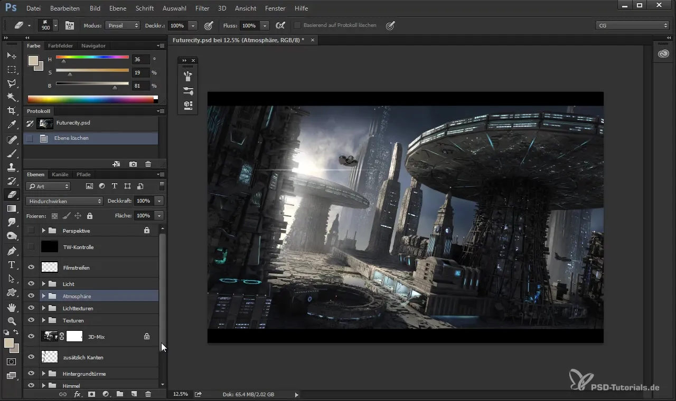The width and height of the screenshot is (676, 401).
Task: Select the Pen tool
Action: click(12, 251)
